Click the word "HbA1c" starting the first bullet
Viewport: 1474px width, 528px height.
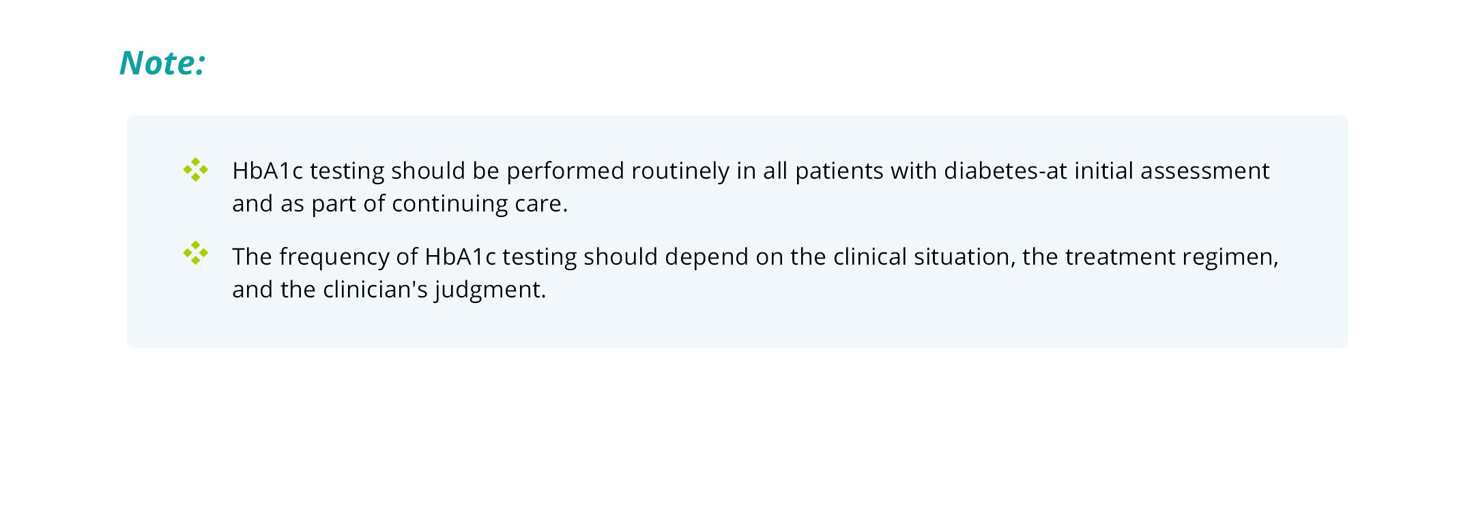tap(267, 171)
